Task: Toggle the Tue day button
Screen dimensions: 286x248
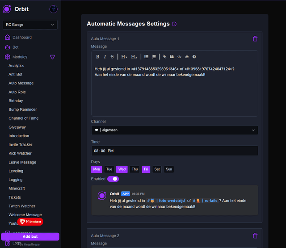Action: (109, 169)
